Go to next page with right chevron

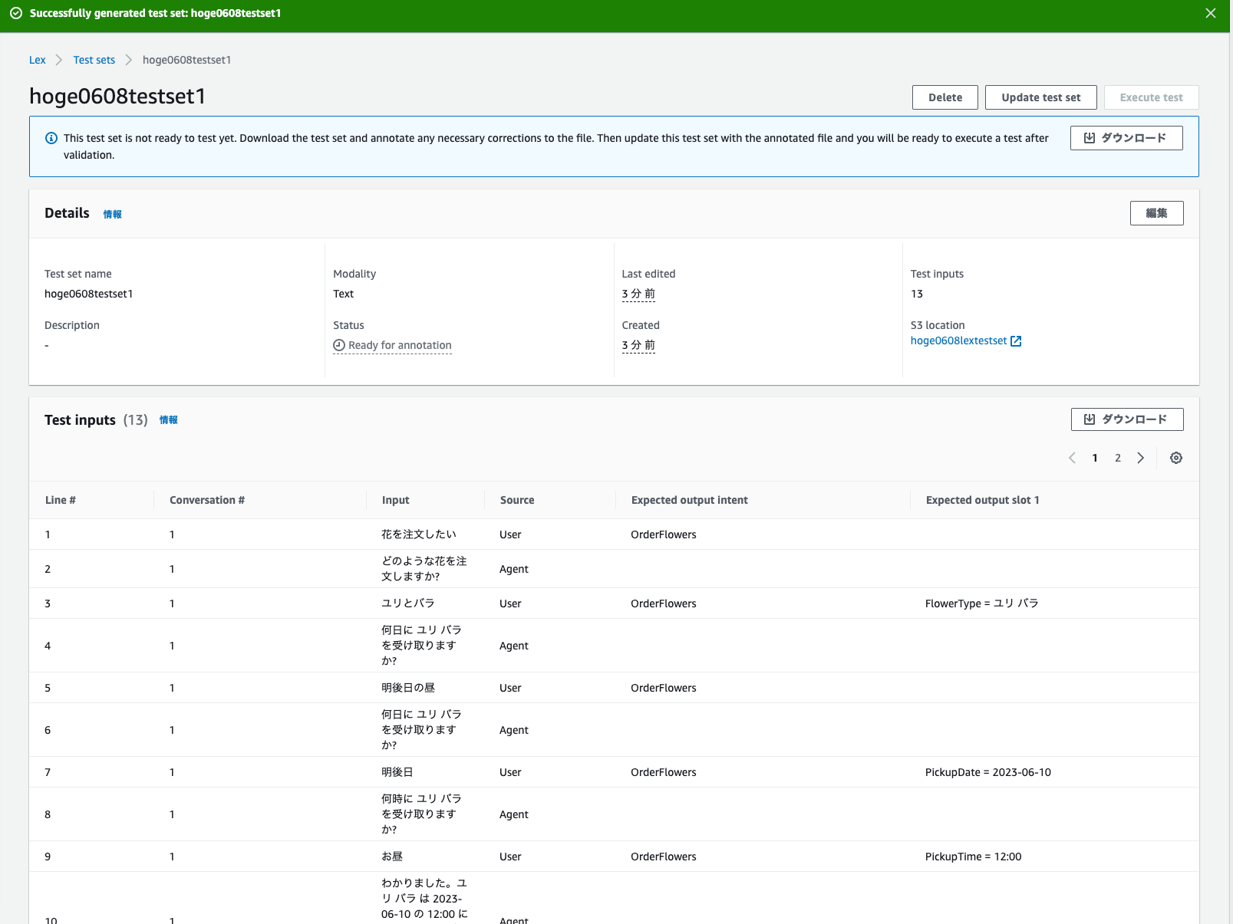[x=1141, y=458]
